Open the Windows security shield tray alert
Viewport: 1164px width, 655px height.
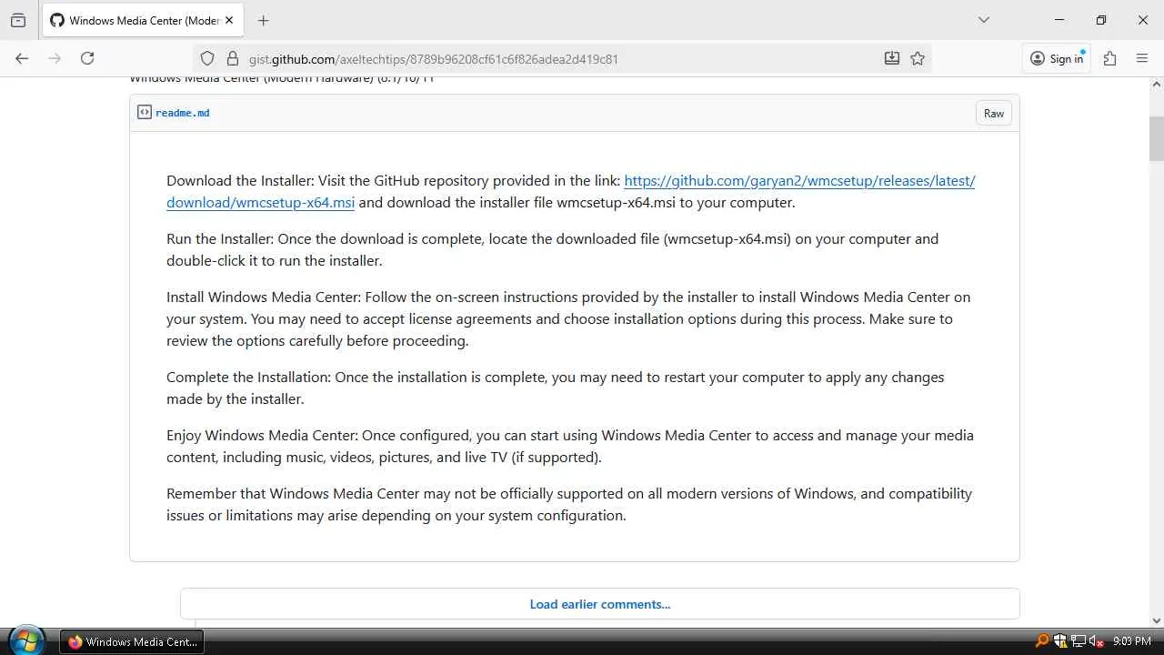[x=1060, y=641]
